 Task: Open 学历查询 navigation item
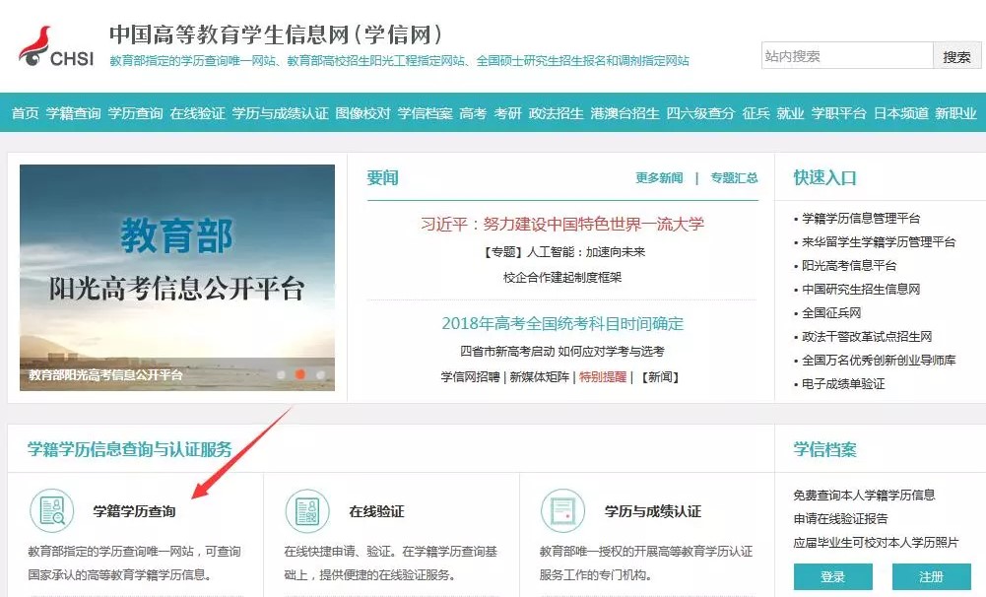click(135, 113)
